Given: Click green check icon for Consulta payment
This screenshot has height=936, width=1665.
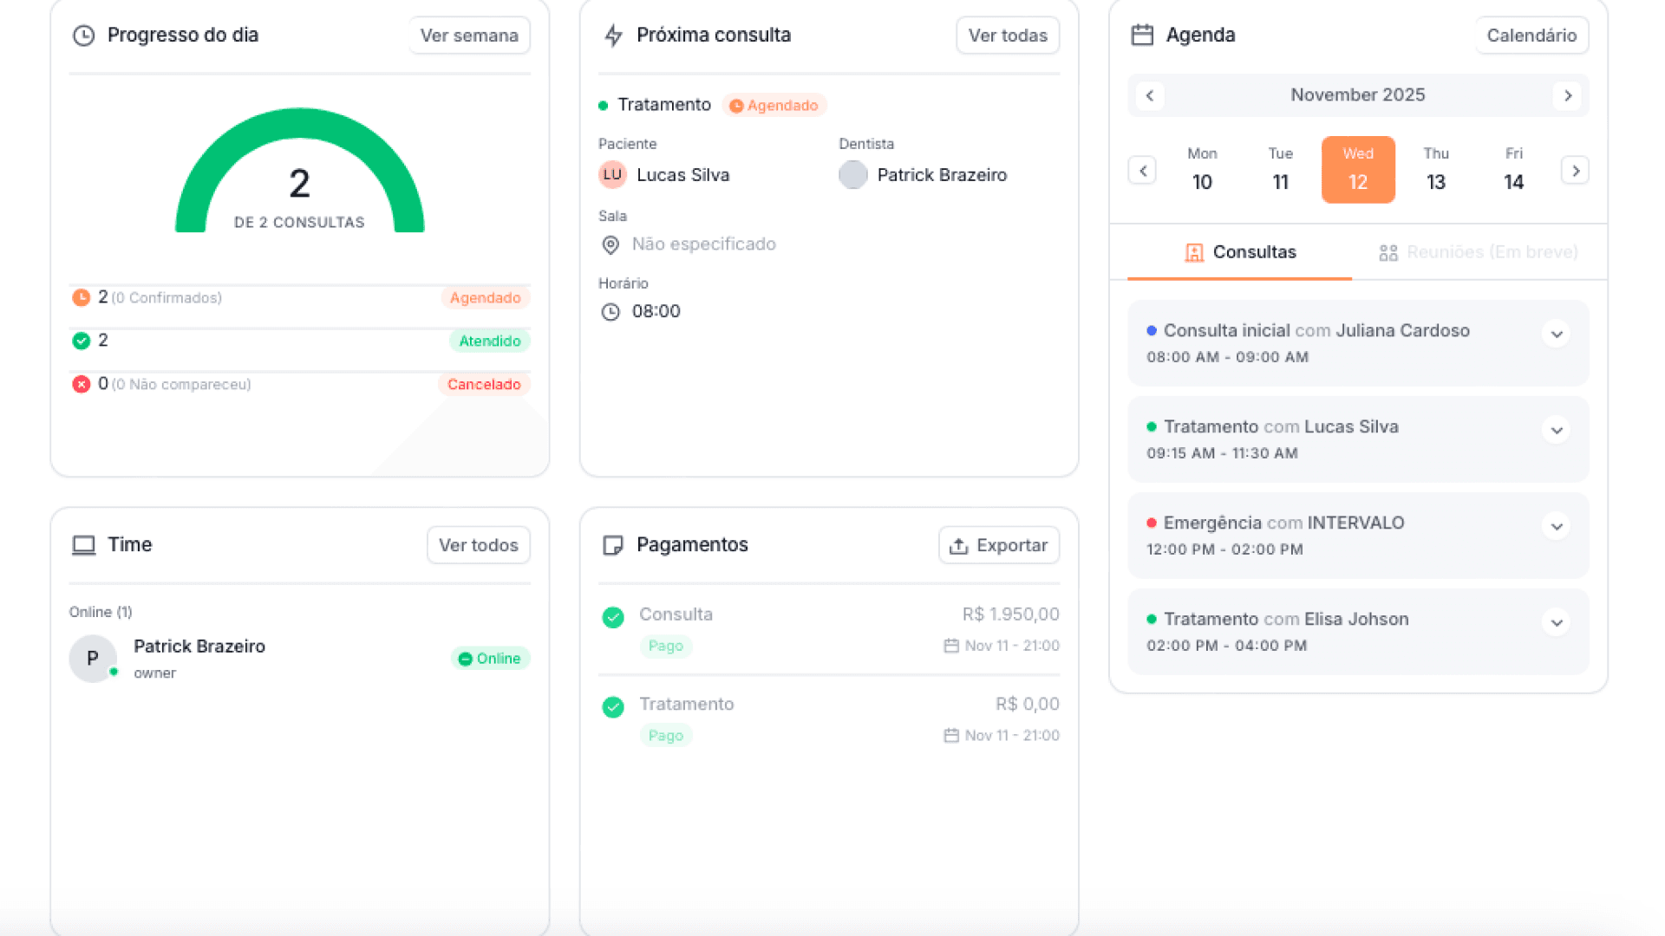Looking at the screenshot, I should pyautogui.click(x=613, y=618).
